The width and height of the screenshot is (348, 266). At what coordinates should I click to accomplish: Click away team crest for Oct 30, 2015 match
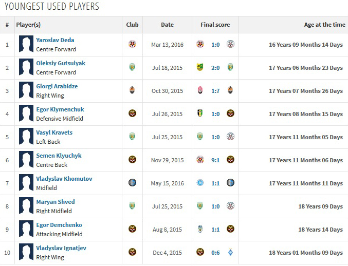point(231,90)
